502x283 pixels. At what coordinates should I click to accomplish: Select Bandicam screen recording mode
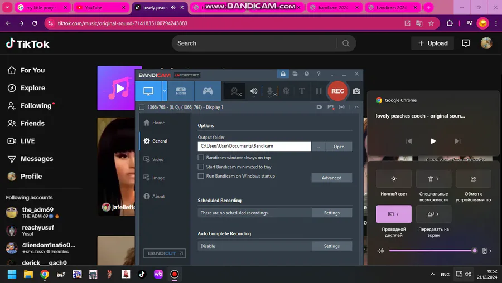(x=148, y=91)
